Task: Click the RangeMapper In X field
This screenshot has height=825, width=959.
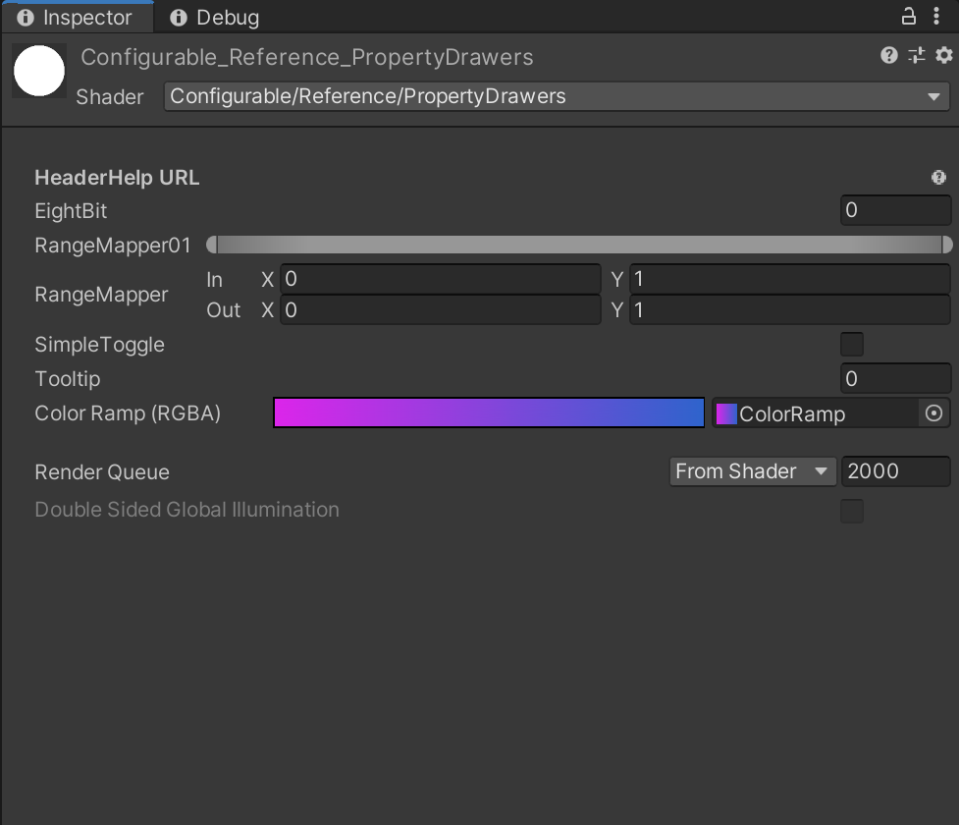Action: [x=441, y=279]
